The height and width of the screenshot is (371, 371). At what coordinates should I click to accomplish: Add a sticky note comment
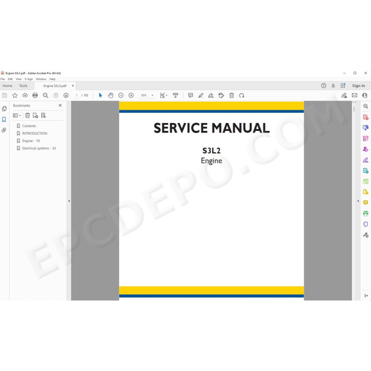190,95
